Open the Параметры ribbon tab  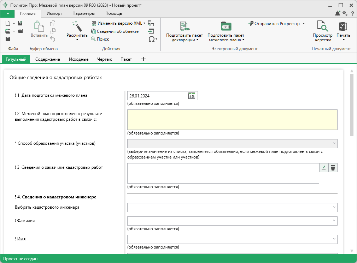click(83, 13)
